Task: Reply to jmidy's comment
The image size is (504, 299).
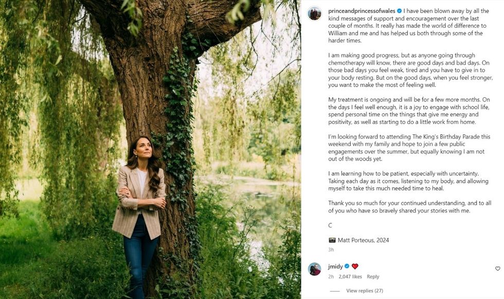Action: click(373, 276)
